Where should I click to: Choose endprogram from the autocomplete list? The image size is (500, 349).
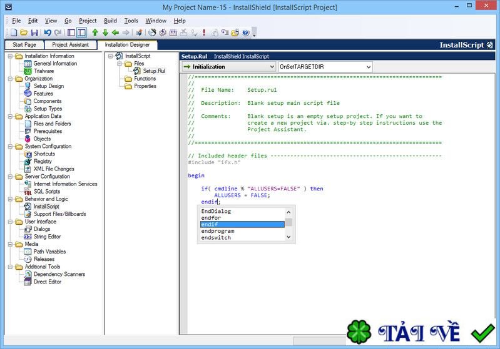[x=217, y=231]
